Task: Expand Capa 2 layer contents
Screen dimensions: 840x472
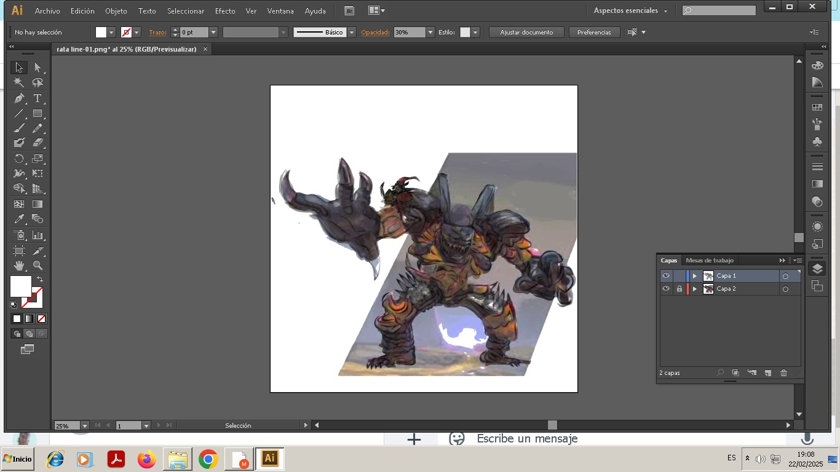Action: coord(695,289)
